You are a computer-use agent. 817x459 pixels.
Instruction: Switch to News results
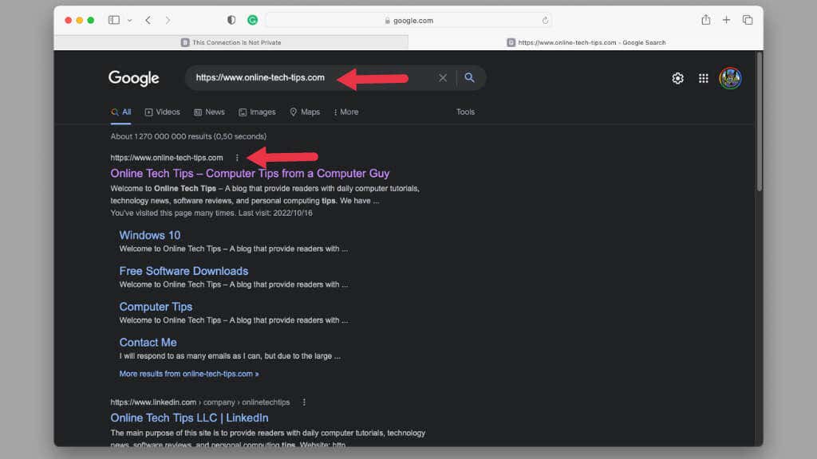[x=210, y=112]
